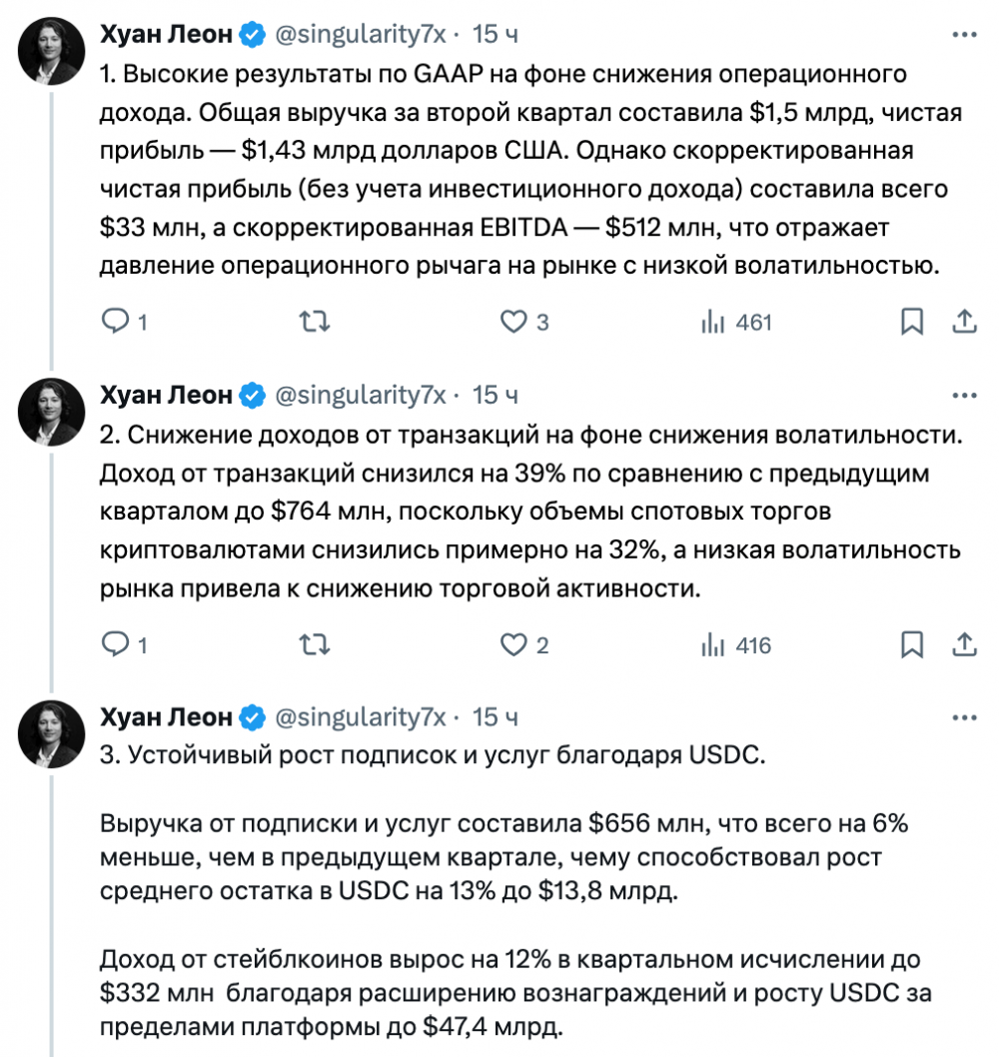Open more options on second tweet
The image size is (999, 1057).
pyautogui.click(x=963, y=396)
